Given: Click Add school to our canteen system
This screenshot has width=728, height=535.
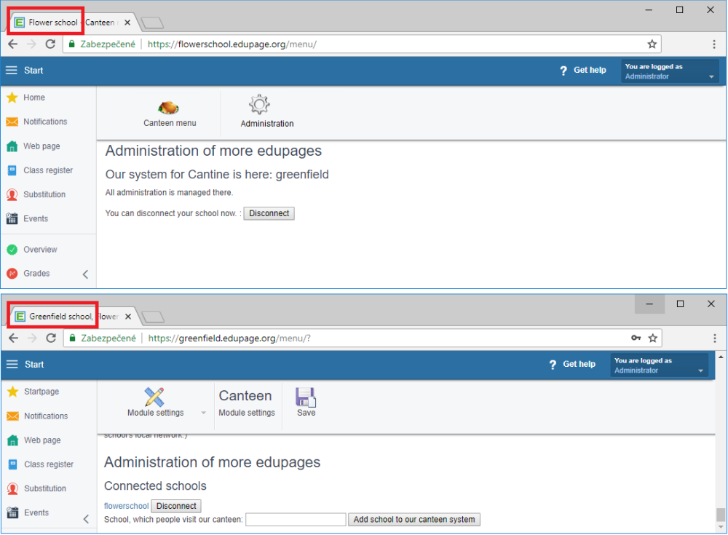Looking at the screenshot, I should (414, 519).
